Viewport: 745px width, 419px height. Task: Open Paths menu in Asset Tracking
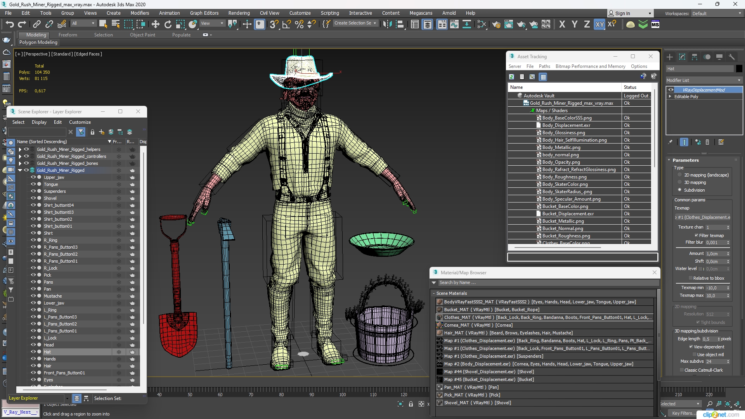pos(544,66)
